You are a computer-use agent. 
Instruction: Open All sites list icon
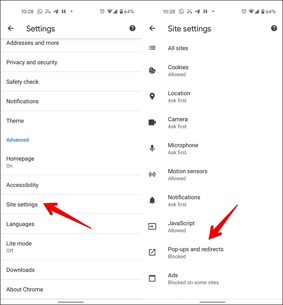point(152,48)
